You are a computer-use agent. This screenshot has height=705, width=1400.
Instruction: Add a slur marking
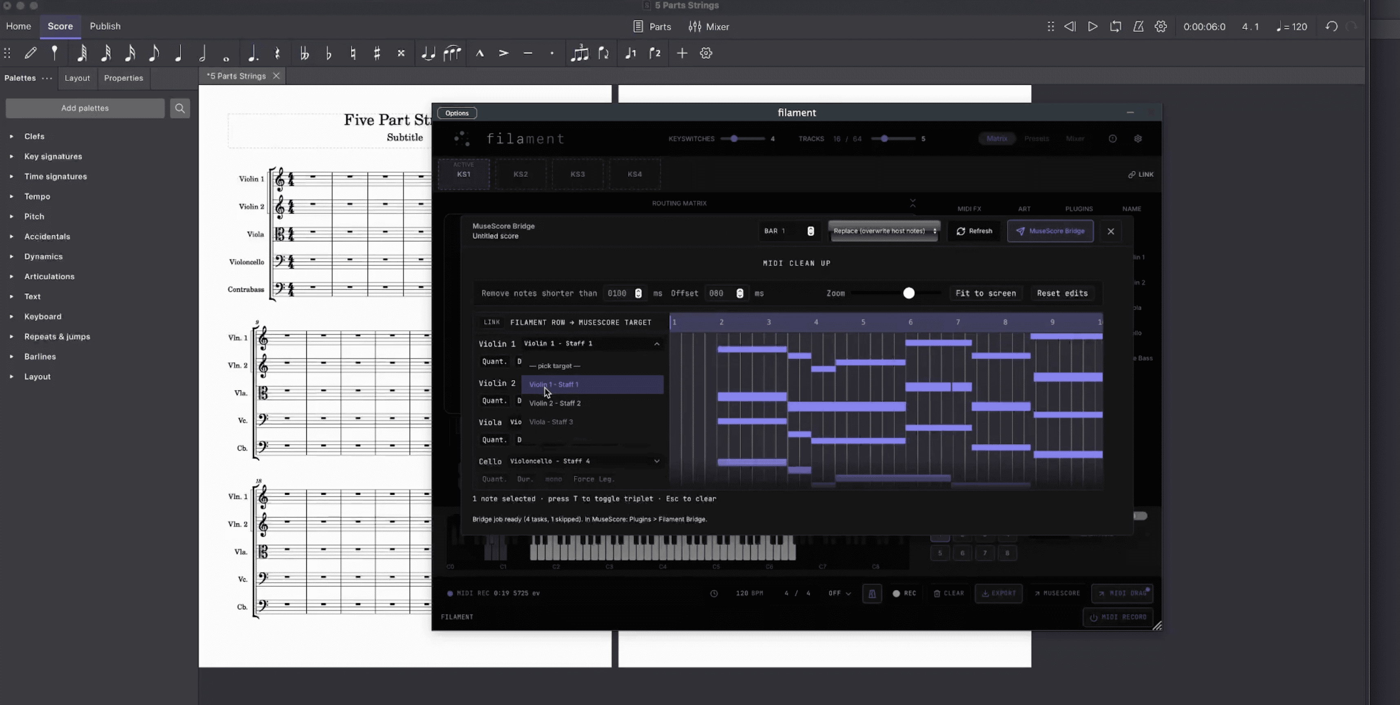[452, 53]
